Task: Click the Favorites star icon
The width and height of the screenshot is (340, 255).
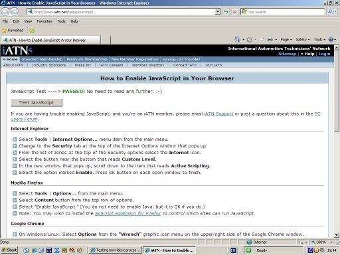Action: pos(4,31)
